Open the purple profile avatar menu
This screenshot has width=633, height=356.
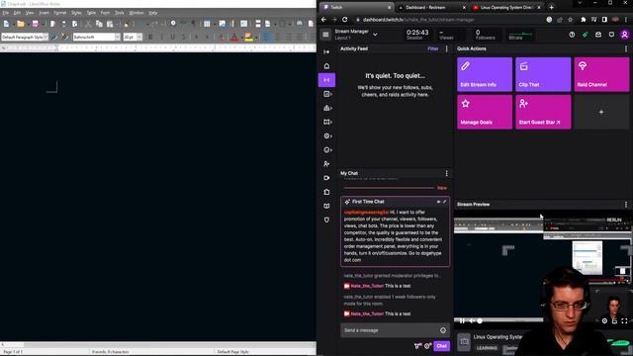click(624, 35)
